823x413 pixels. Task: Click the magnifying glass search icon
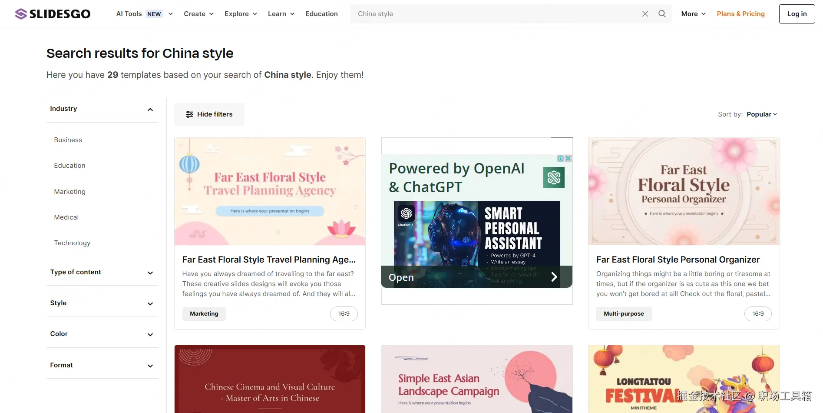click(x=662, y=14)
